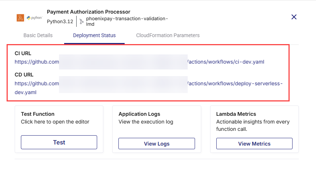
Task: Click the git branch icon beside the repository name
Action: (81, 21)
